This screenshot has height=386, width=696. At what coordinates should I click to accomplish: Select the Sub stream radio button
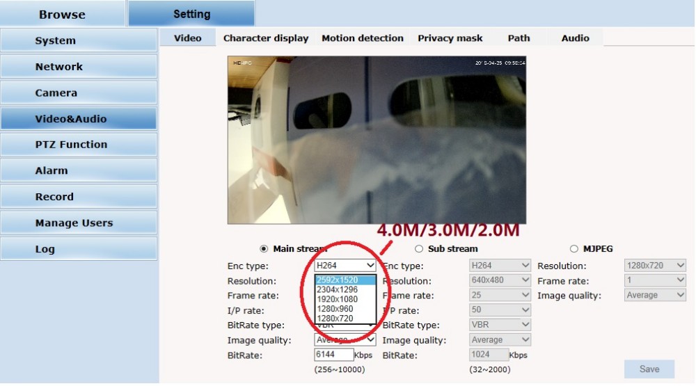click(419, 249)
